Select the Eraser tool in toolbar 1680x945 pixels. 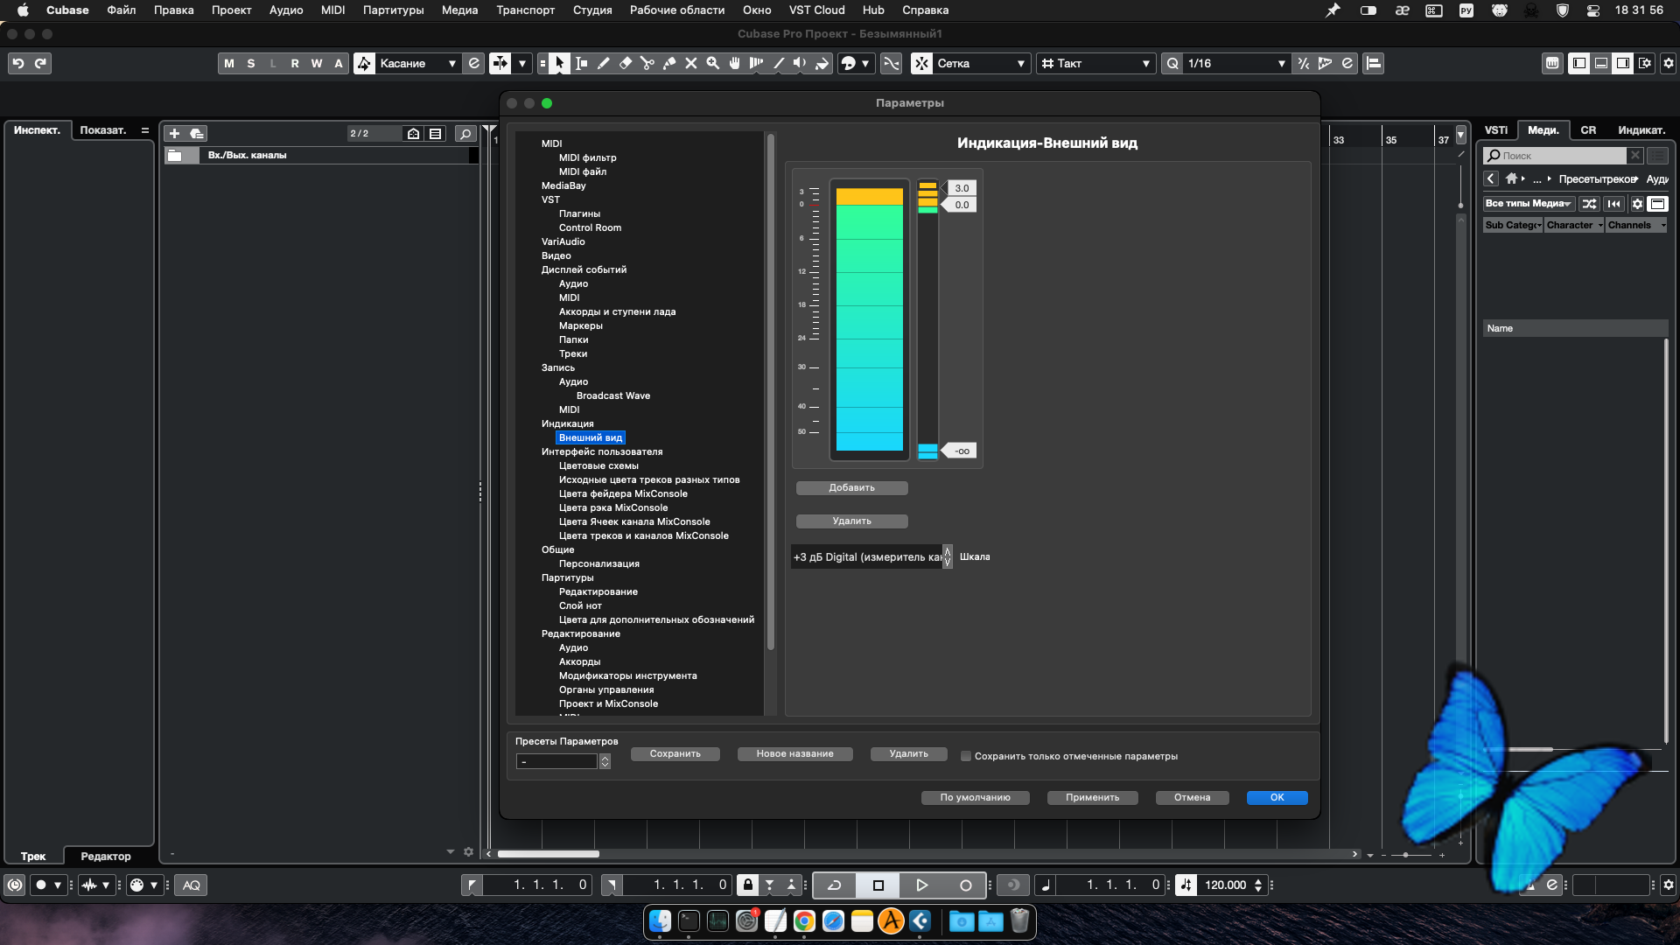coord(626,63)
